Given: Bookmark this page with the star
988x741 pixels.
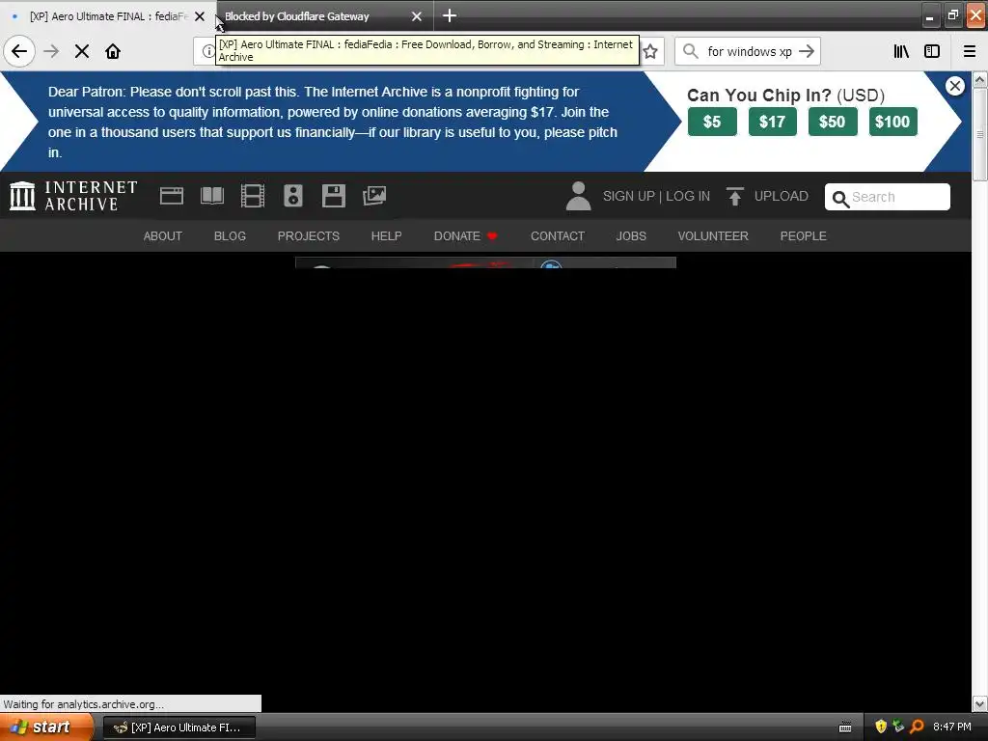Looking at the screenshot, I should (651, 51).
